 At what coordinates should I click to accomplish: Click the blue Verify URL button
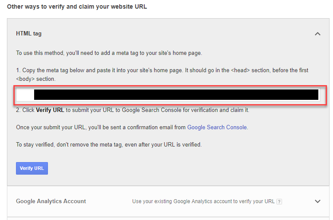32,168
